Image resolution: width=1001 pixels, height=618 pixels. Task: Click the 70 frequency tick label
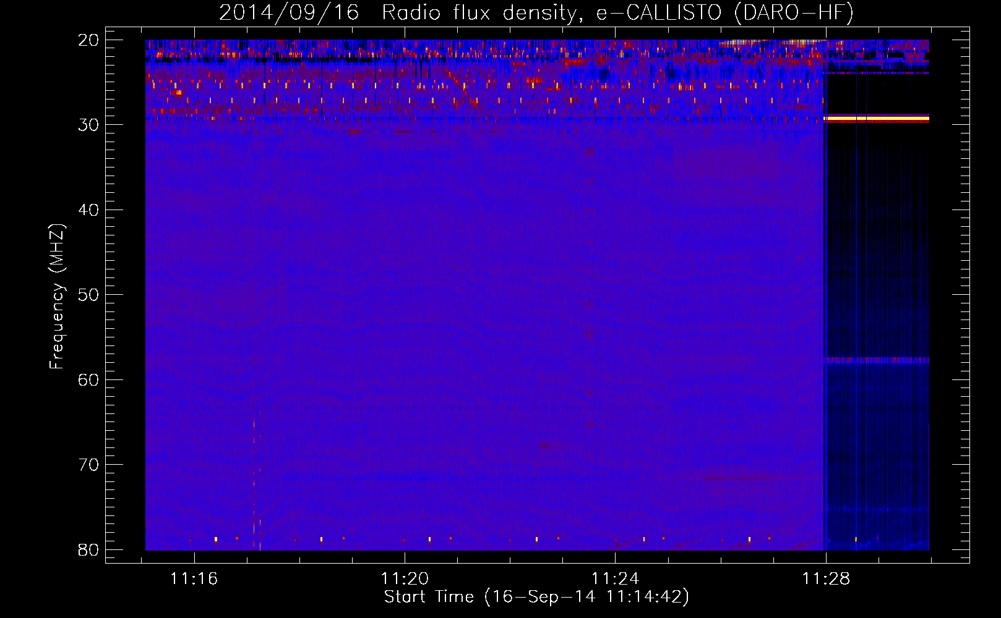(88, 465)
